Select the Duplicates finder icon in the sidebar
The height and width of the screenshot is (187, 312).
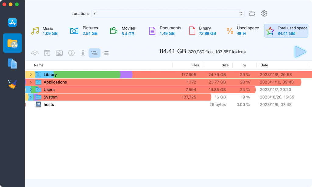(x=12, y=63)
